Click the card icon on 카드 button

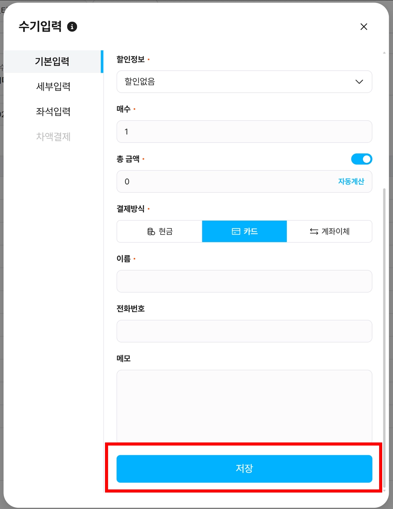tap(235, 231)
